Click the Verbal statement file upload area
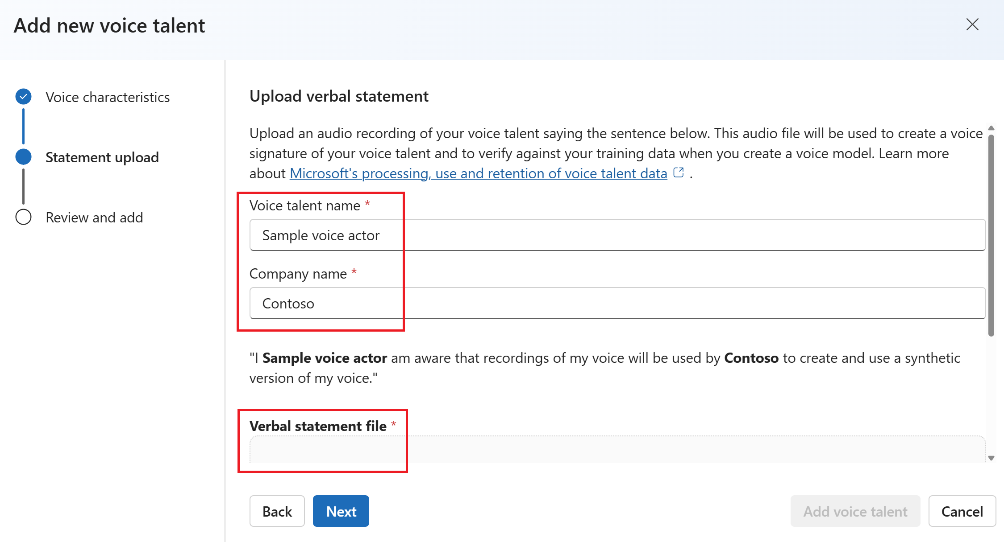This screenshot has height=542, width=1004. tap(617, 449)
